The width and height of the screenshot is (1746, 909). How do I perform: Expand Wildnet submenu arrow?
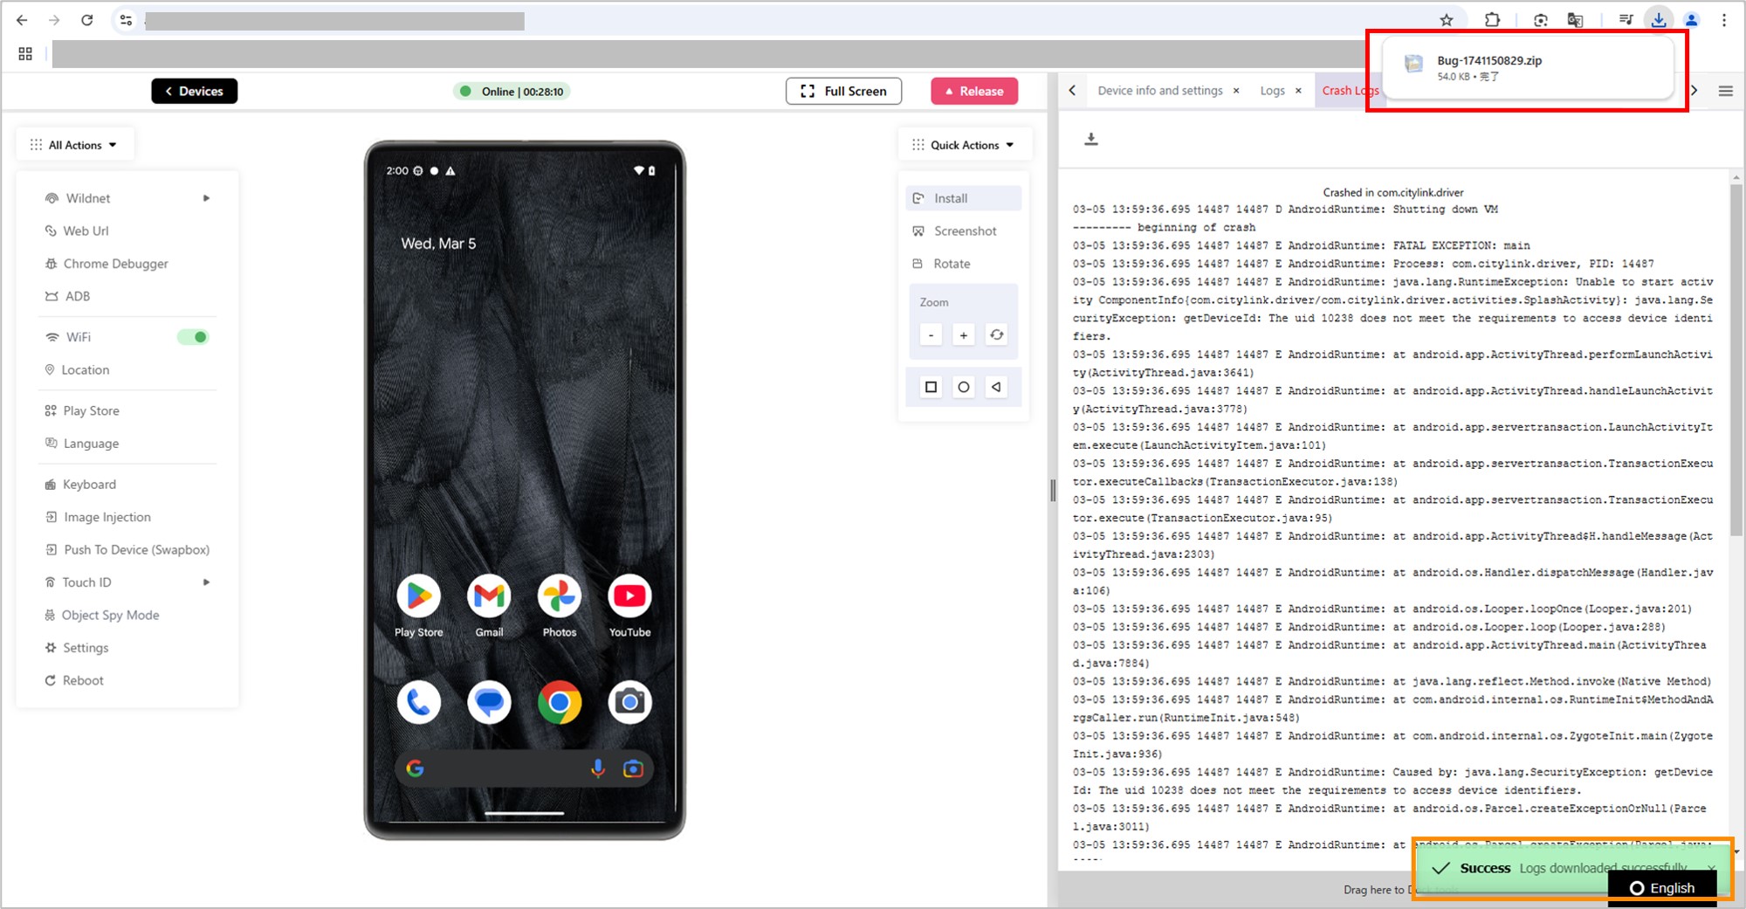click(207, 198)
